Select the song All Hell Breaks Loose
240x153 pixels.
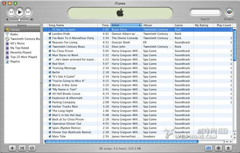click(66, 94)
